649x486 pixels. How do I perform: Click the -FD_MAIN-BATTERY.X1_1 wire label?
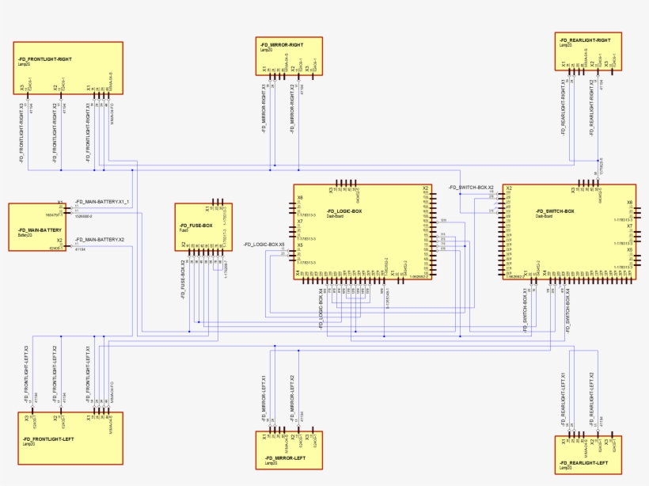coord(102,203)
